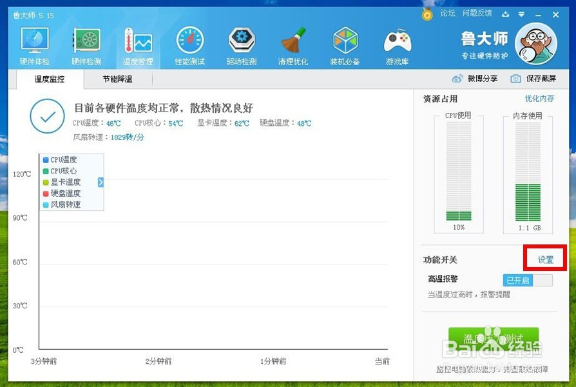Viewport: 576px width, 387px height.
Task: Open 游戏库 gamepad icon
Action: tap(397, 41)
